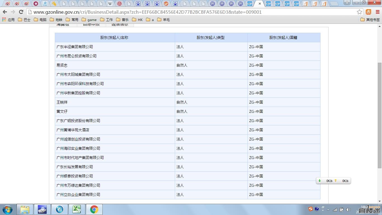
Task: Open the Chrome menu hamburger icon
Action: [x=377, y=12]
